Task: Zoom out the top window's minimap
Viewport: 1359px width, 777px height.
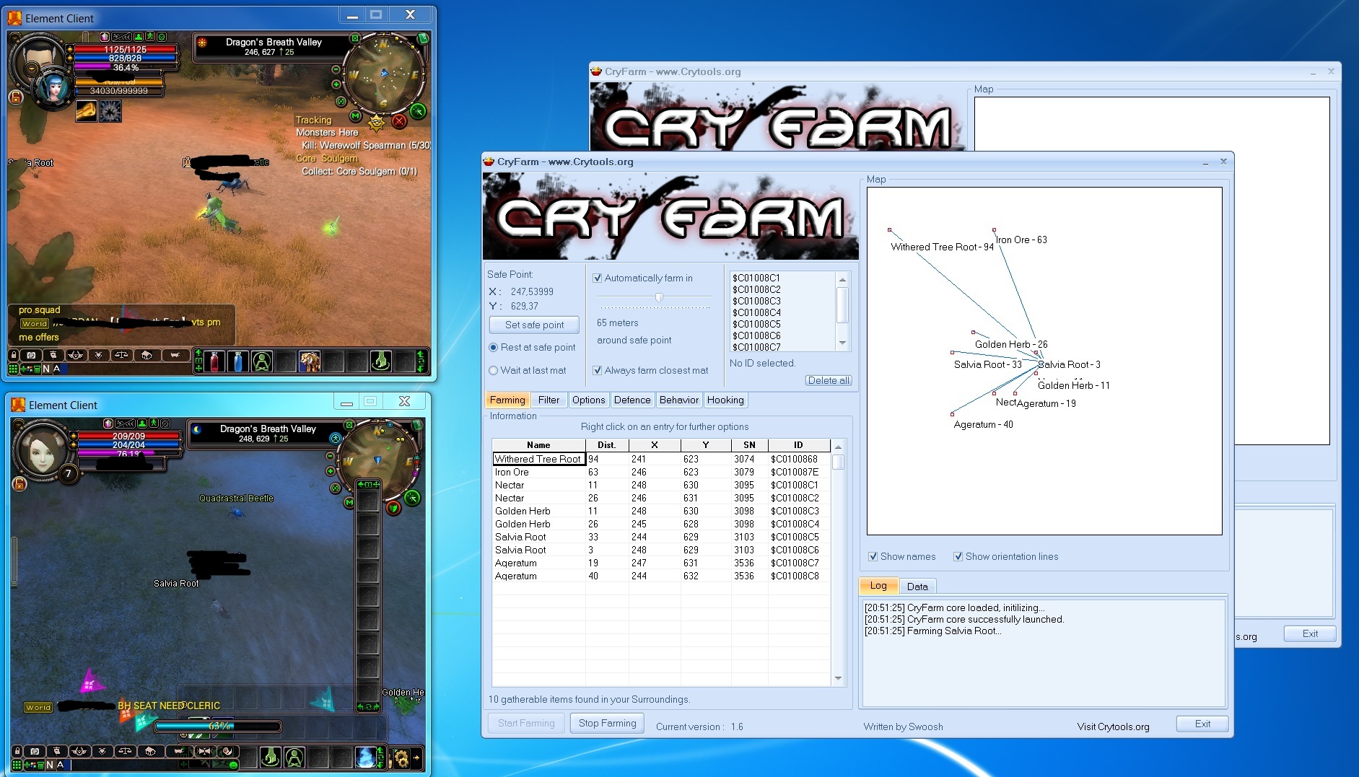Action: [336, 69]
